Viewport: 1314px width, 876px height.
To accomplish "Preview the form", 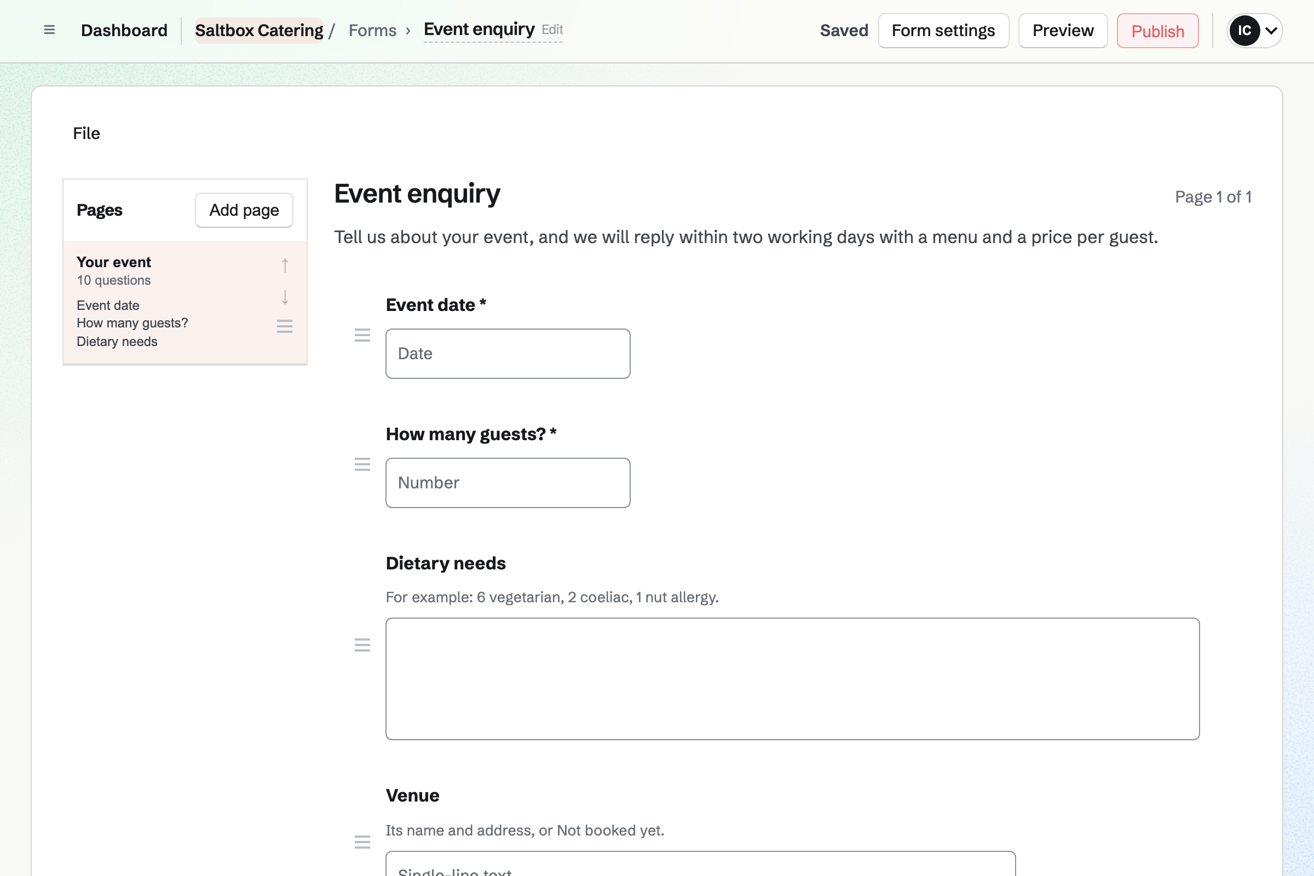I will (1063, 31).
